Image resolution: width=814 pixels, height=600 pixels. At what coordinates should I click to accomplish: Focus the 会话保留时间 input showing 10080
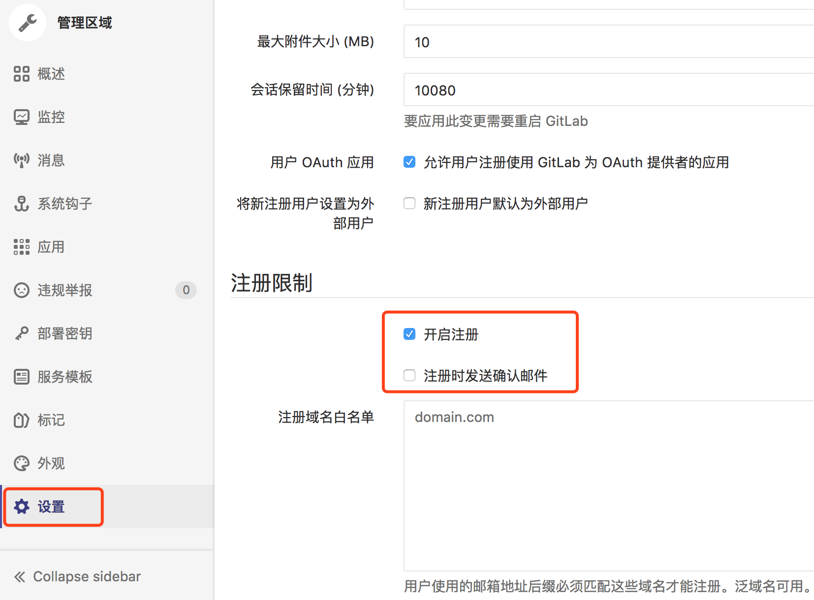pos(609,90)
